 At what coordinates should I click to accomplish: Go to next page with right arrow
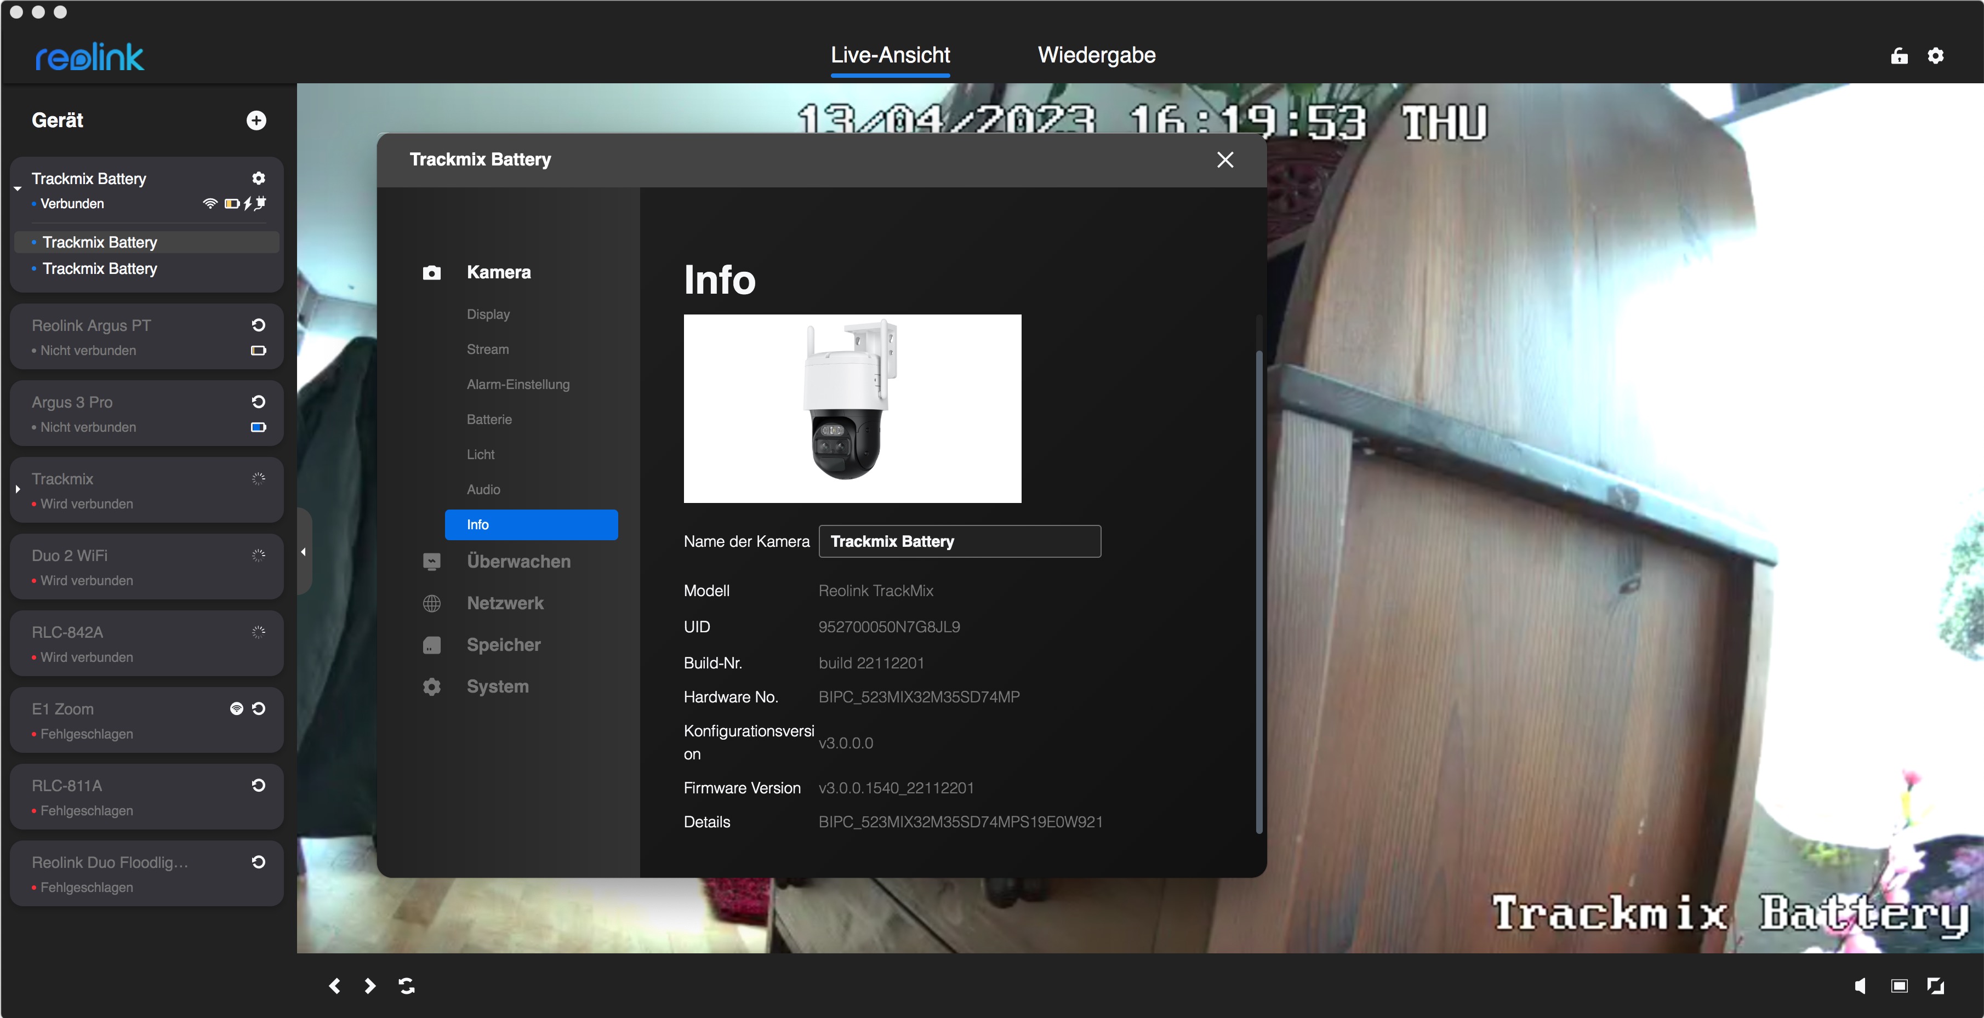[x=370, y=986]
